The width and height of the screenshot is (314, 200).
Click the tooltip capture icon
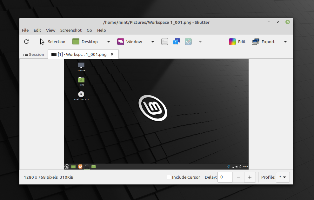pyautogui.click(x=177, y=42)
